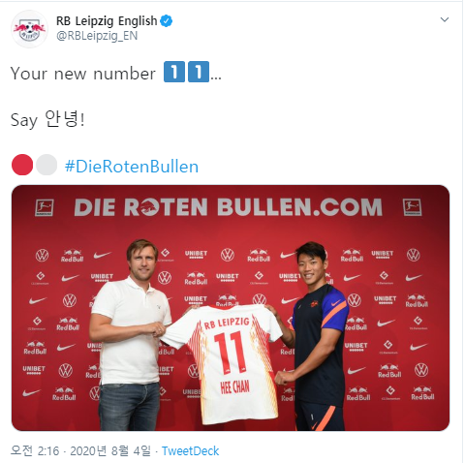Click the Korean greeting 안녕 text

click(x=61, y=119)
